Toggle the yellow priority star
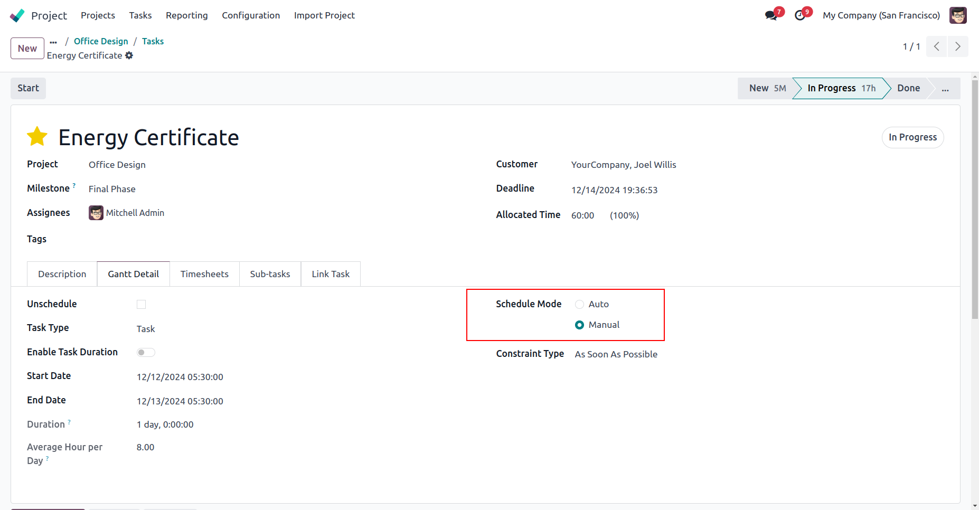The height and width of the screenshot is (510, 979). coord(37,137)
